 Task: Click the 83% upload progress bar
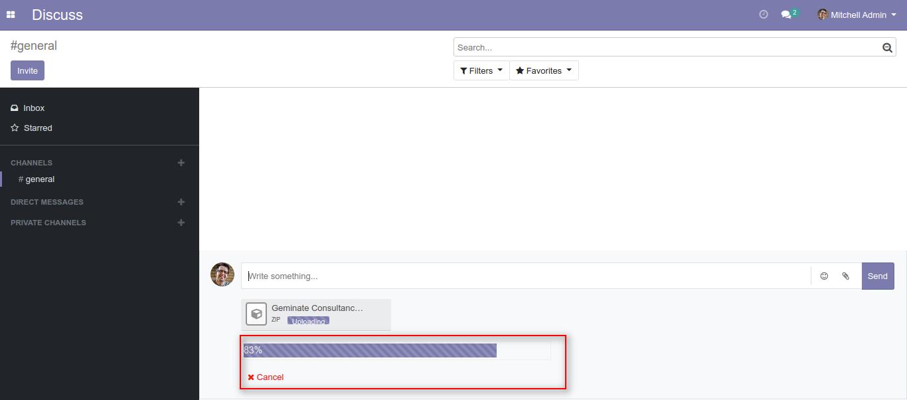(397, 350)
